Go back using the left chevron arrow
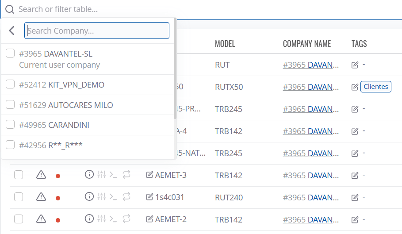Viewport: 402px width, 234px height. tap(12, 31)
